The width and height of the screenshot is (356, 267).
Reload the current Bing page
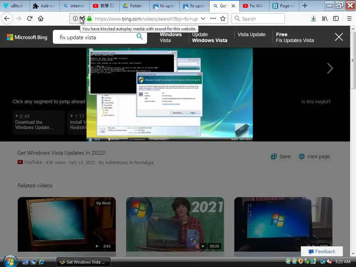pos(30,18)
